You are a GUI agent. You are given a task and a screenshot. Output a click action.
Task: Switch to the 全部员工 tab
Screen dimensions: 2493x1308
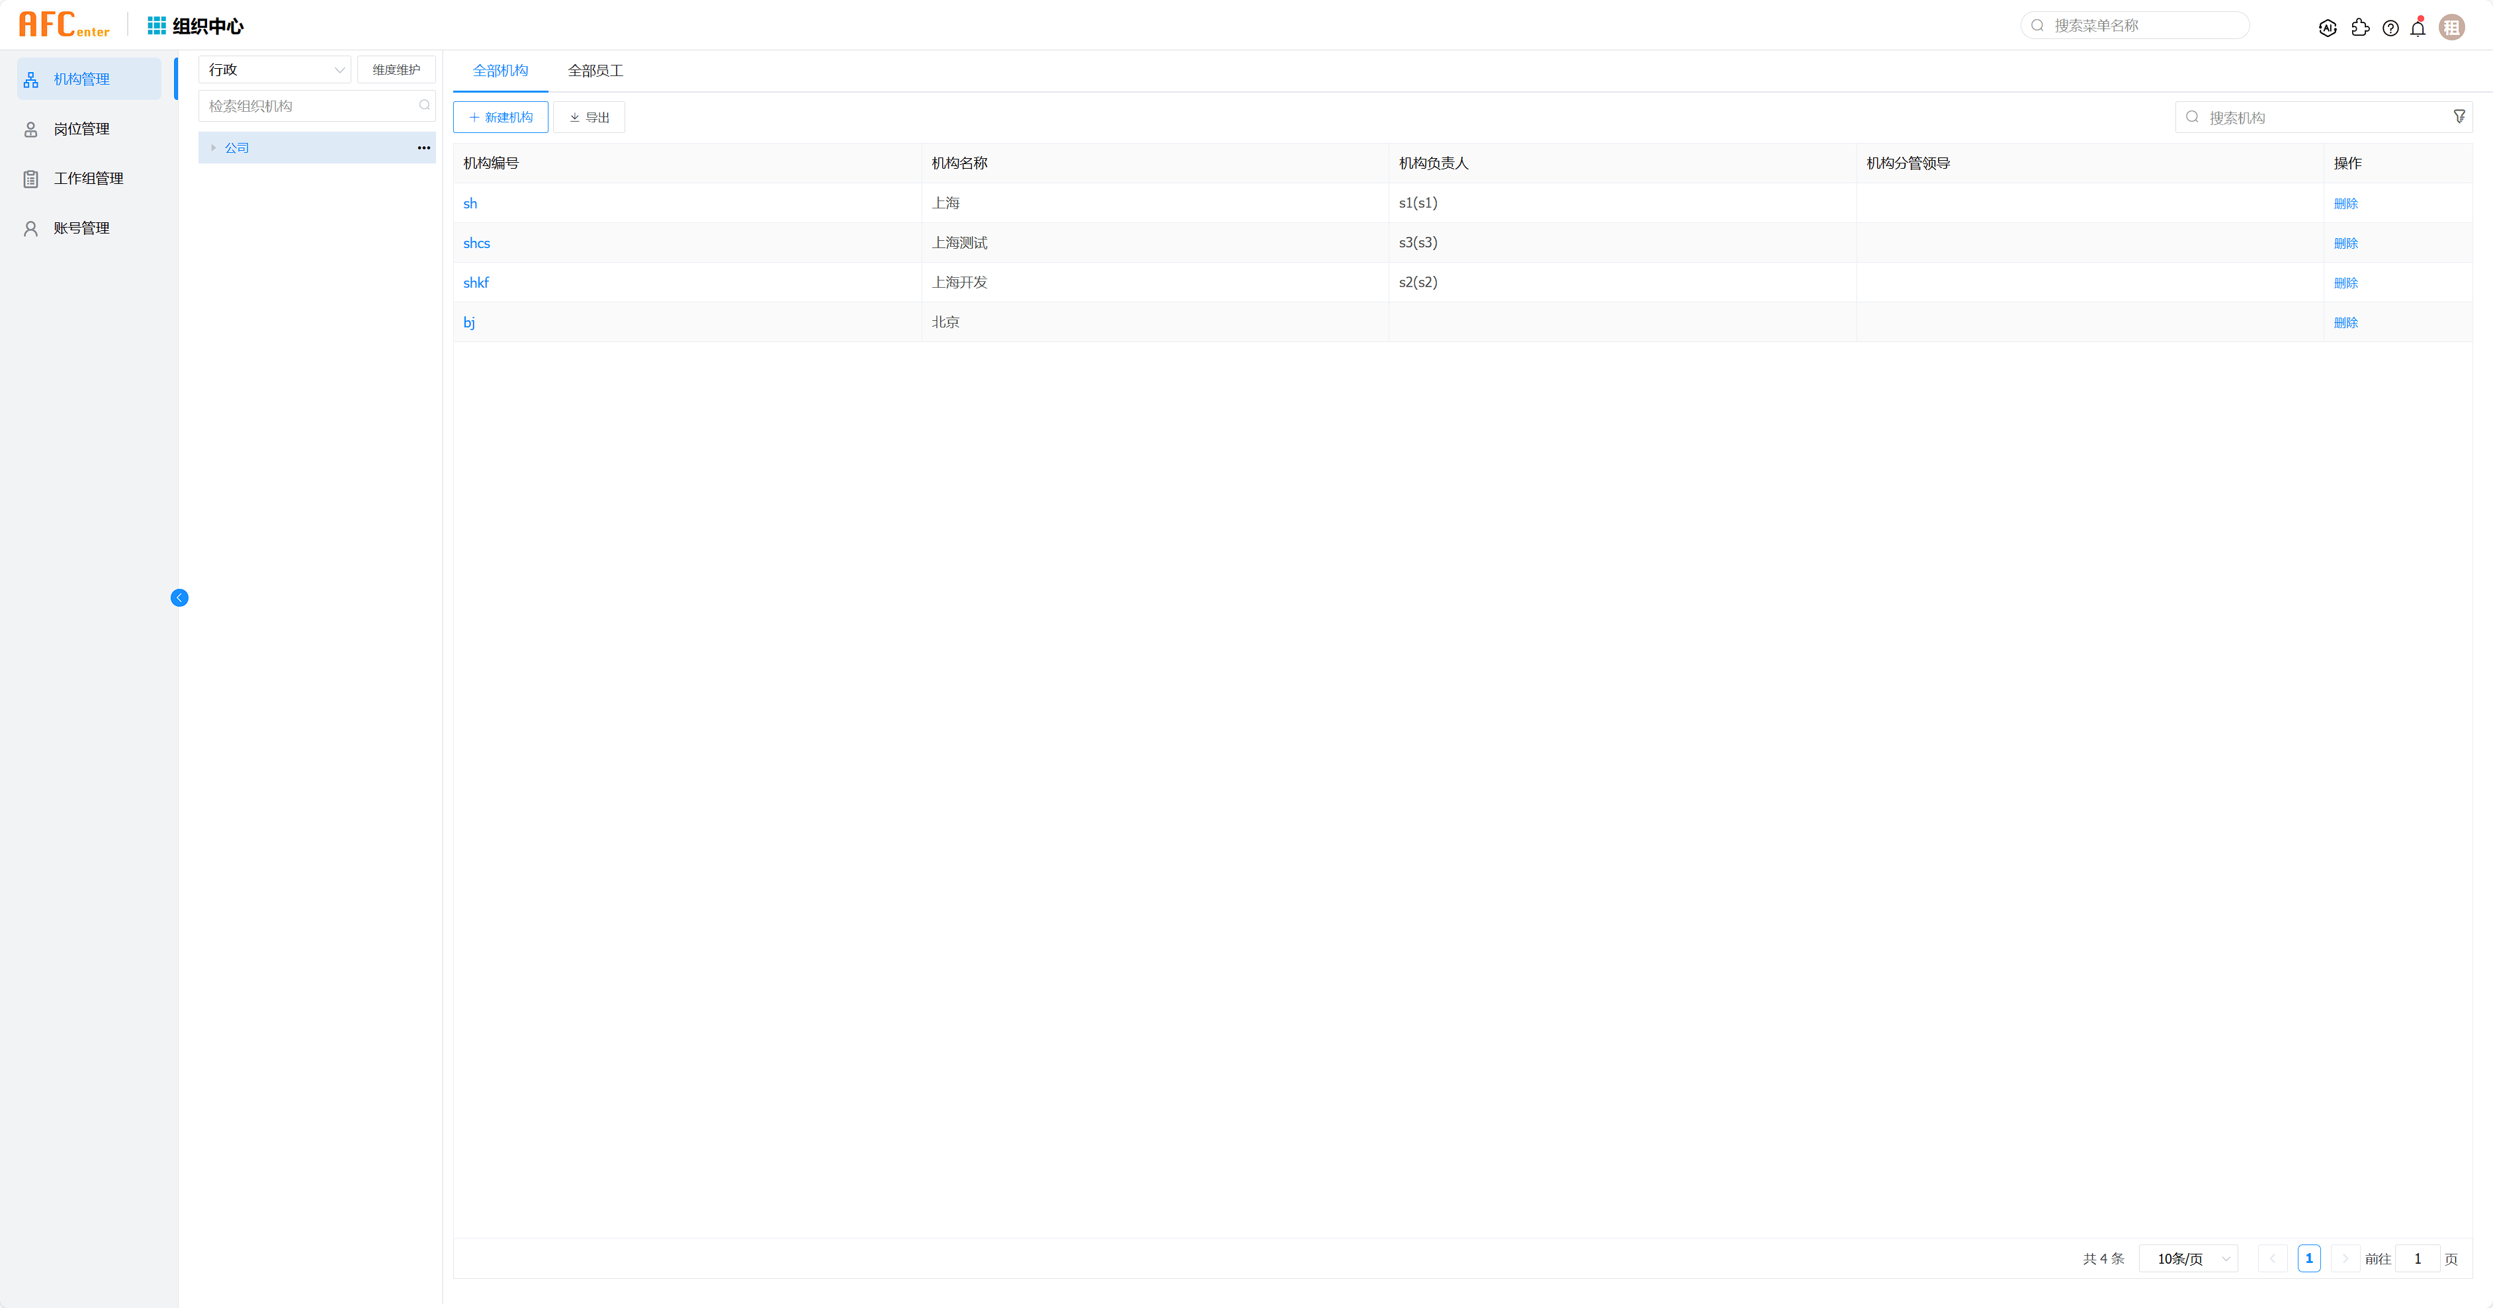[595, 71]
